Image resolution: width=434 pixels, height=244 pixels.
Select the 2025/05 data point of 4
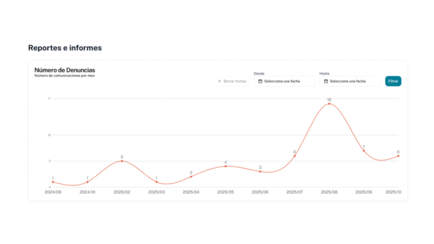(226, 167)
